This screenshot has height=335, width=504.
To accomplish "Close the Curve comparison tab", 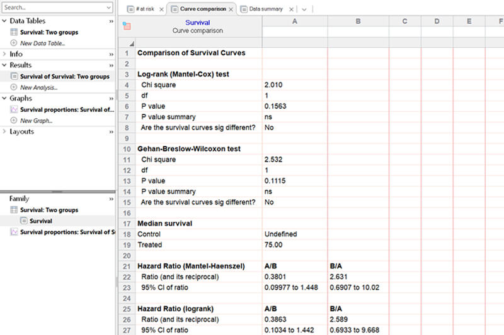I will [231, 9].
